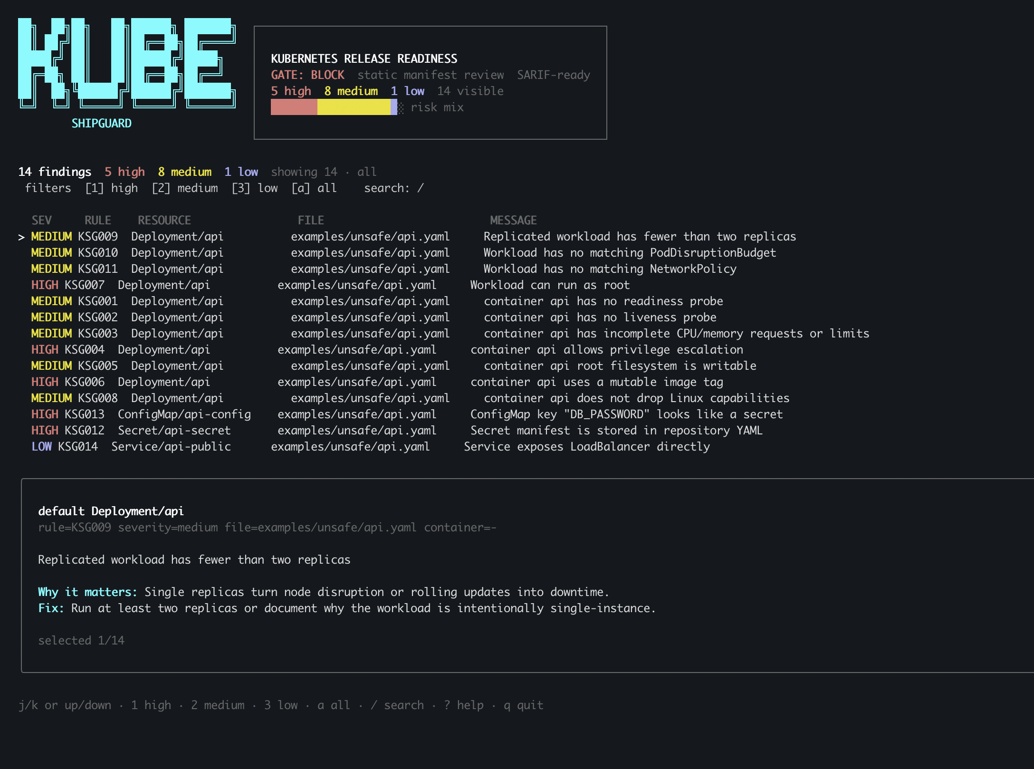The width and height of the screenshot is (1034, 769).
Task: Click the 'GATE: BLOCK' status text
Action: 307,75
